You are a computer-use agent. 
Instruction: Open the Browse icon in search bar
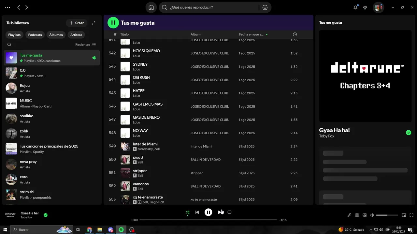pos(265,7)
